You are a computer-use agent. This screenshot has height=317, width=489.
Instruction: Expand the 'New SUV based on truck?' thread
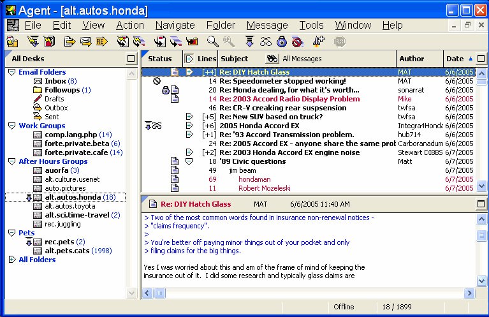[x=189, y=117]
